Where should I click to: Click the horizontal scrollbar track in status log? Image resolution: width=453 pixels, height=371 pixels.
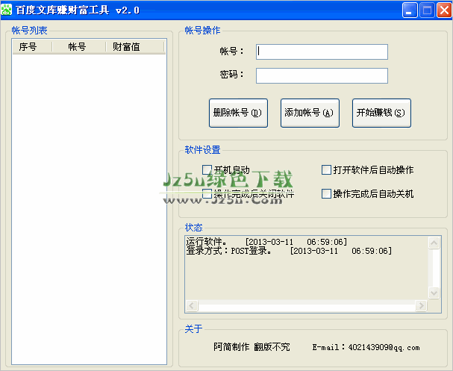click(x=307, y=305)
